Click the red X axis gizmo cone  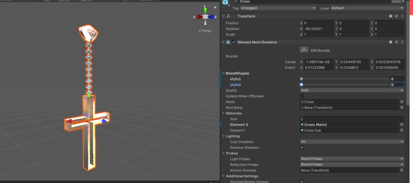click(x=199, y=17)
